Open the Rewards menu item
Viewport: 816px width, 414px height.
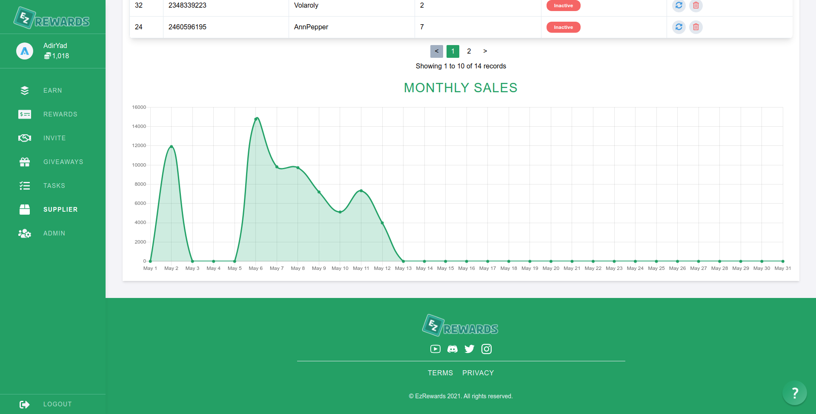[x=60, y=114]
